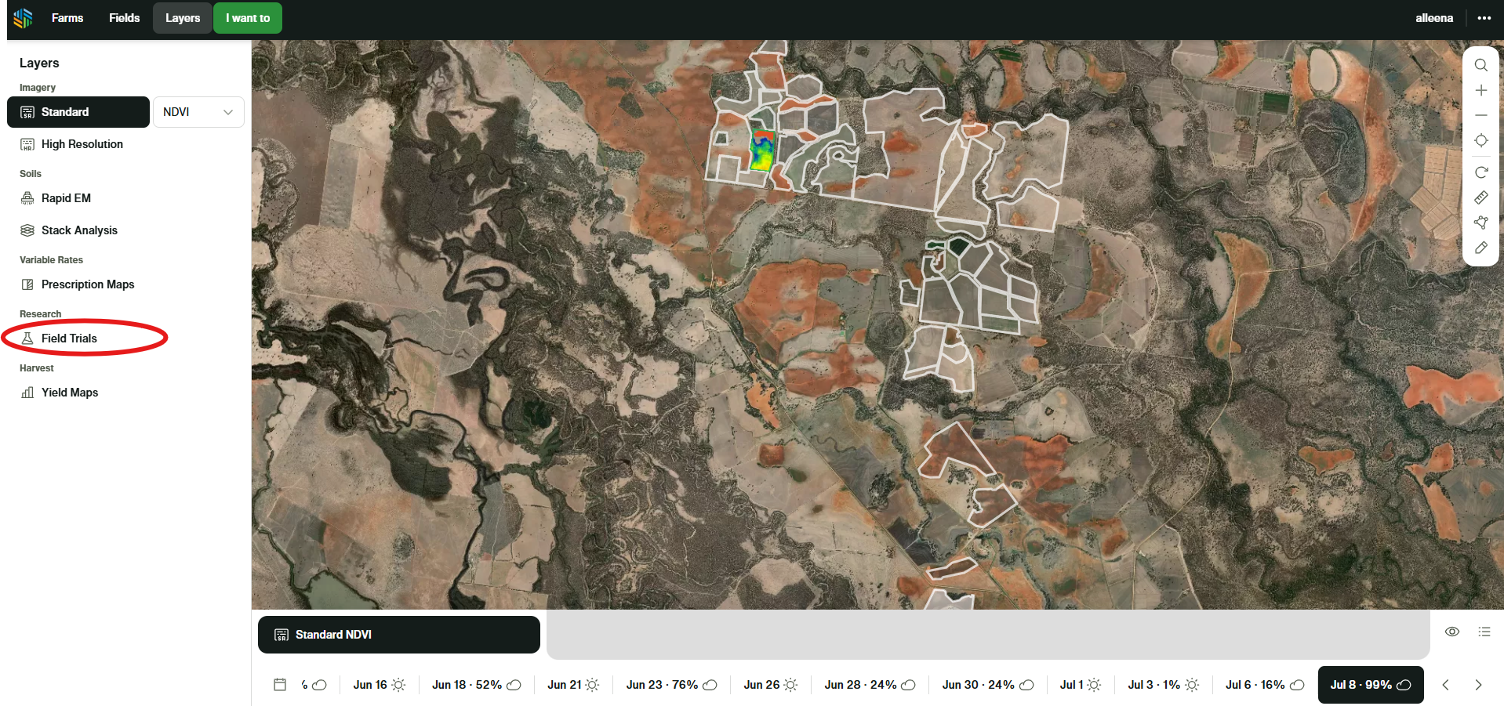The image size is (1504, 706).
Task: Click the map search magnifier icon
Action: [1480, 65]
